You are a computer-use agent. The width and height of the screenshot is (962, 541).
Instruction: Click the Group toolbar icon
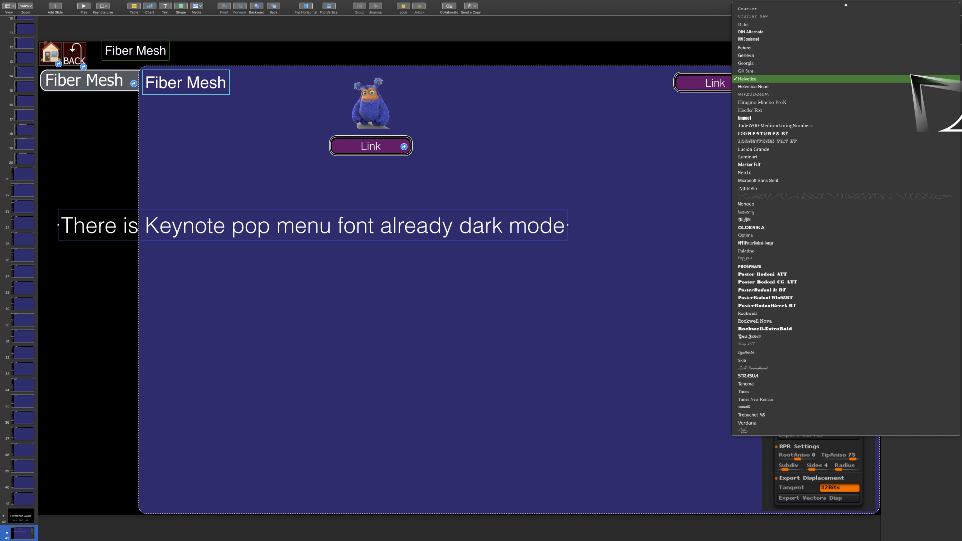tap(359, 6)
